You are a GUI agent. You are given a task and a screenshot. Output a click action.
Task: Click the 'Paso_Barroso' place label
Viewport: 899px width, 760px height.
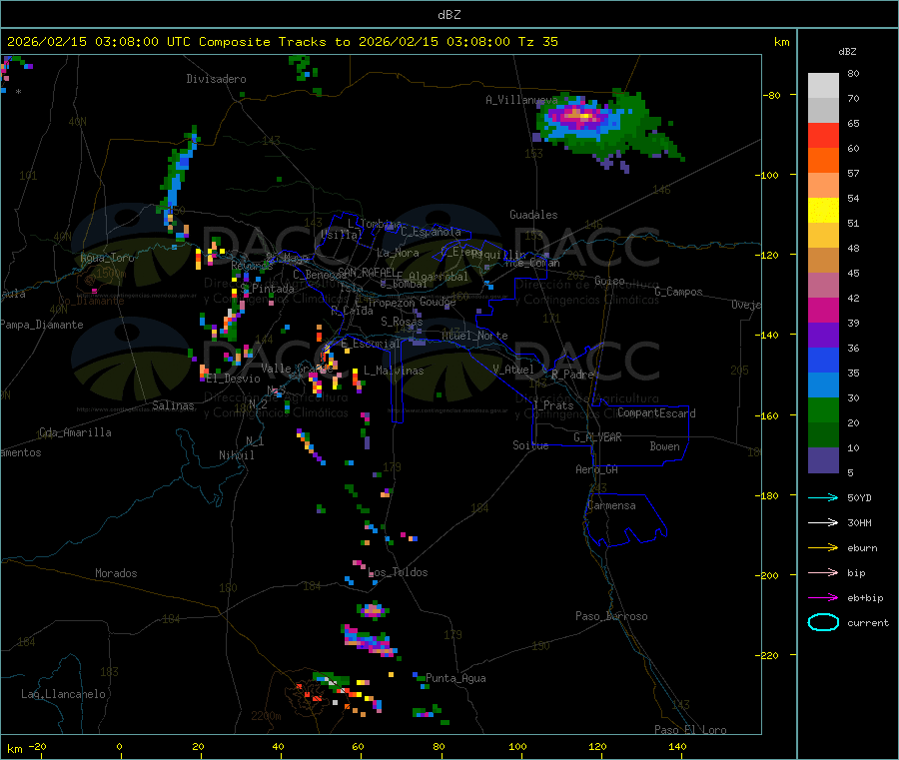pos(611,616)
